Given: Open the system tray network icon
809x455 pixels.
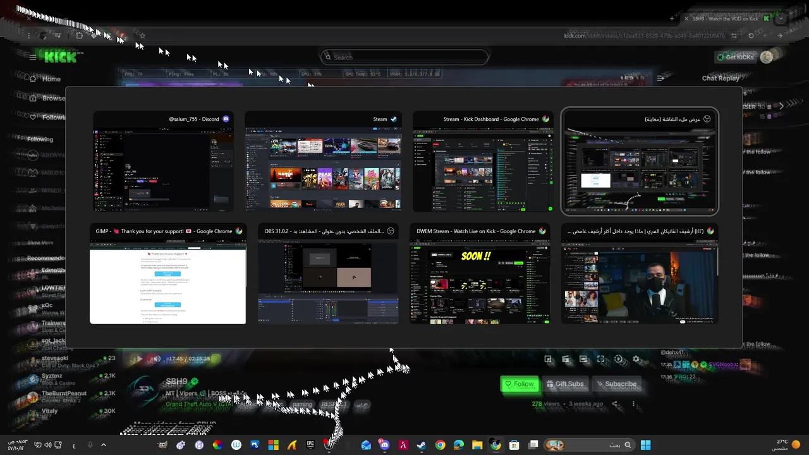Looking at the screenshot, I should coord(58,445).
